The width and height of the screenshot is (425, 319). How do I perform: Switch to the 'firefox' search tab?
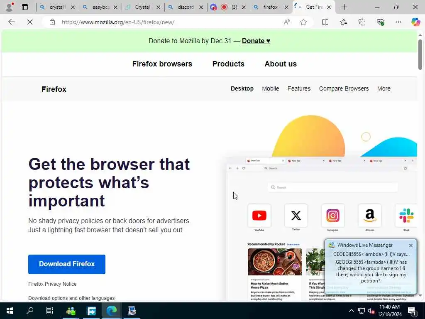[270, 7]
